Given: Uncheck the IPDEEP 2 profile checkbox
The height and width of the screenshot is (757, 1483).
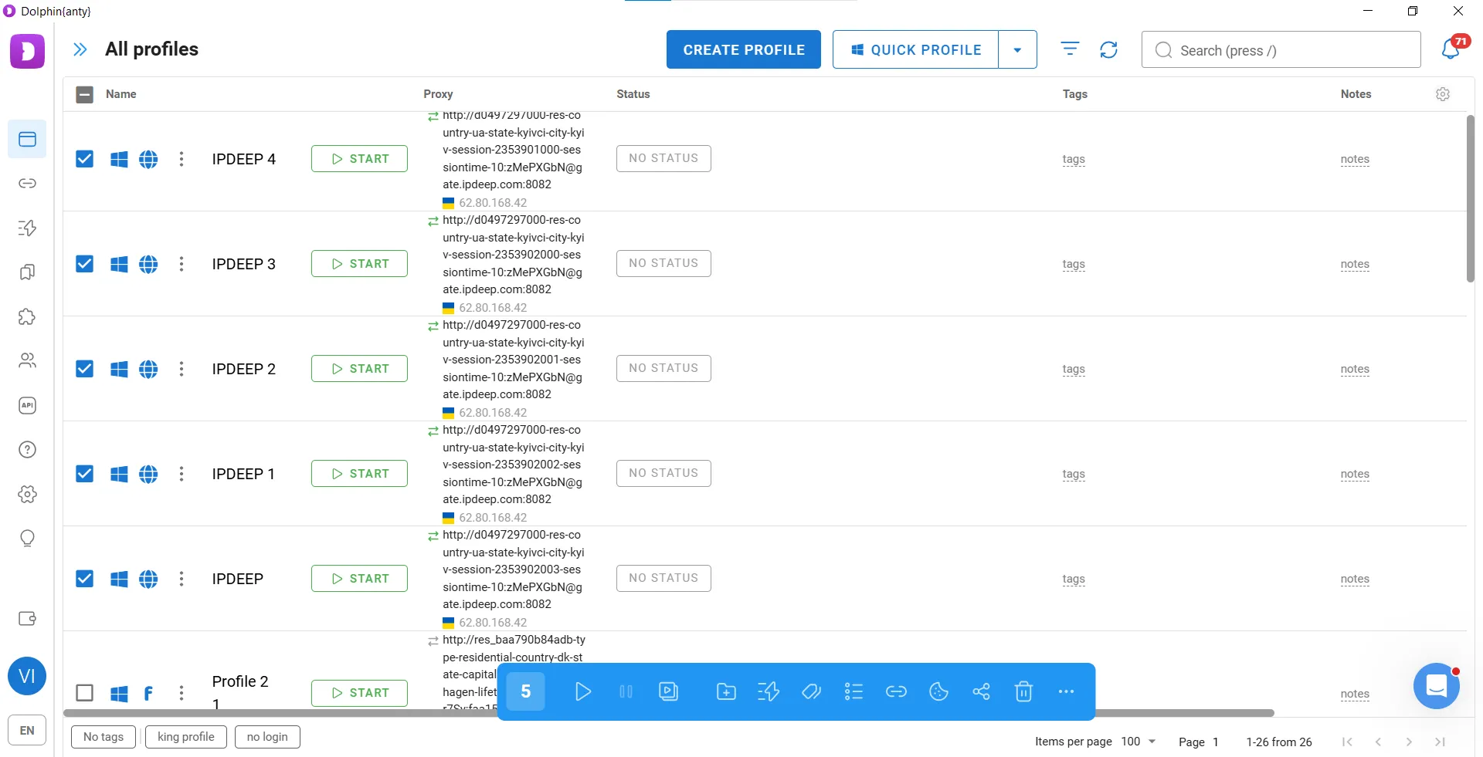Looking at the screenshot, I should (x=85, y=369).
